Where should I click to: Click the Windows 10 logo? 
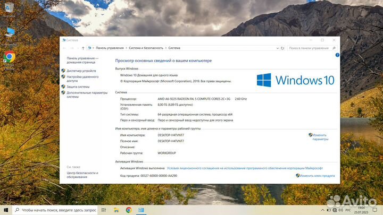pos(296,80)
